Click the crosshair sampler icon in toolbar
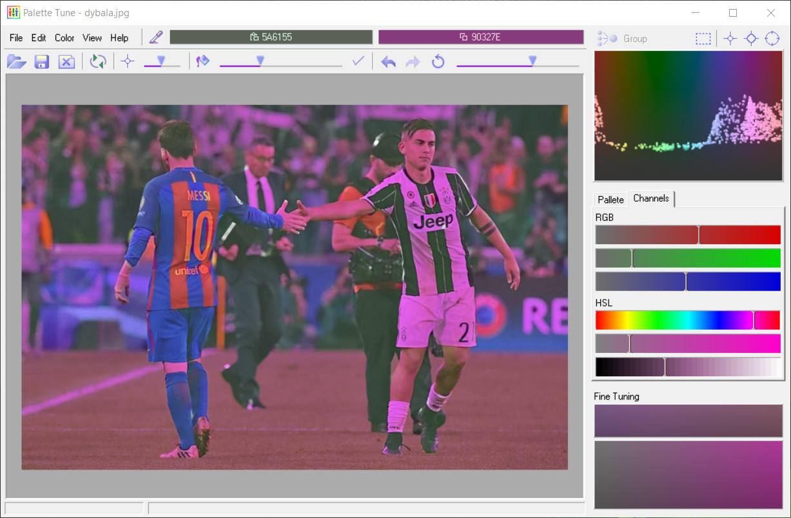Image resolution: width=791 pixels, height=518 pixels. pyautogui.click(x=128, y=62)
